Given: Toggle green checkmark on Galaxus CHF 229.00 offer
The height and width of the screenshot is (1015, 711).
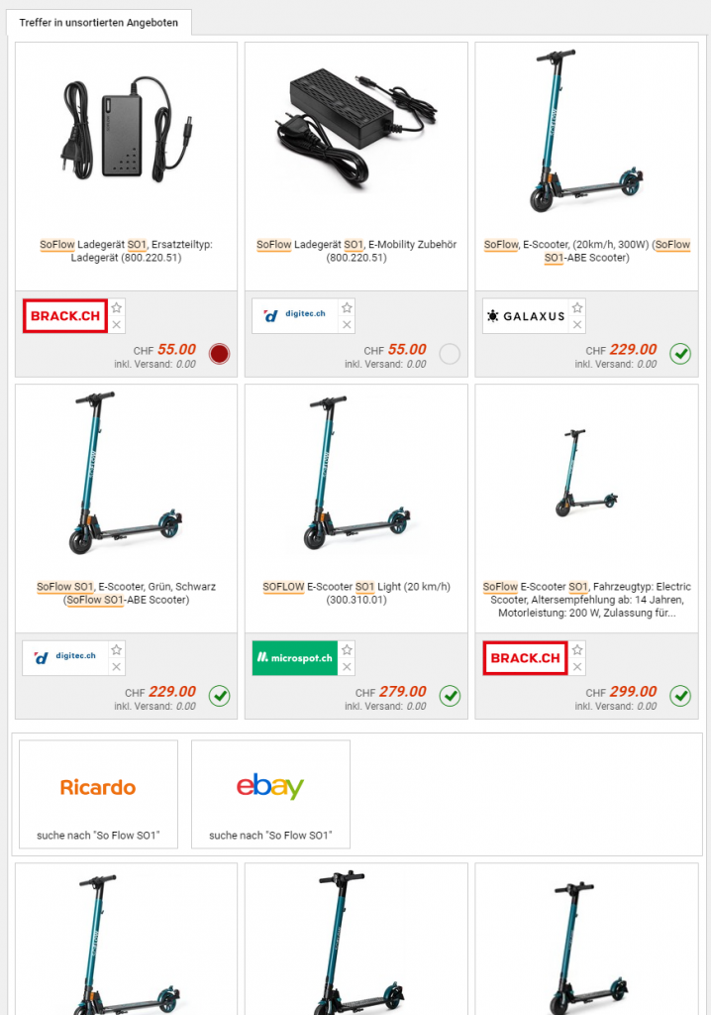Looking at the screenshot, I should (x=680, y=354).
